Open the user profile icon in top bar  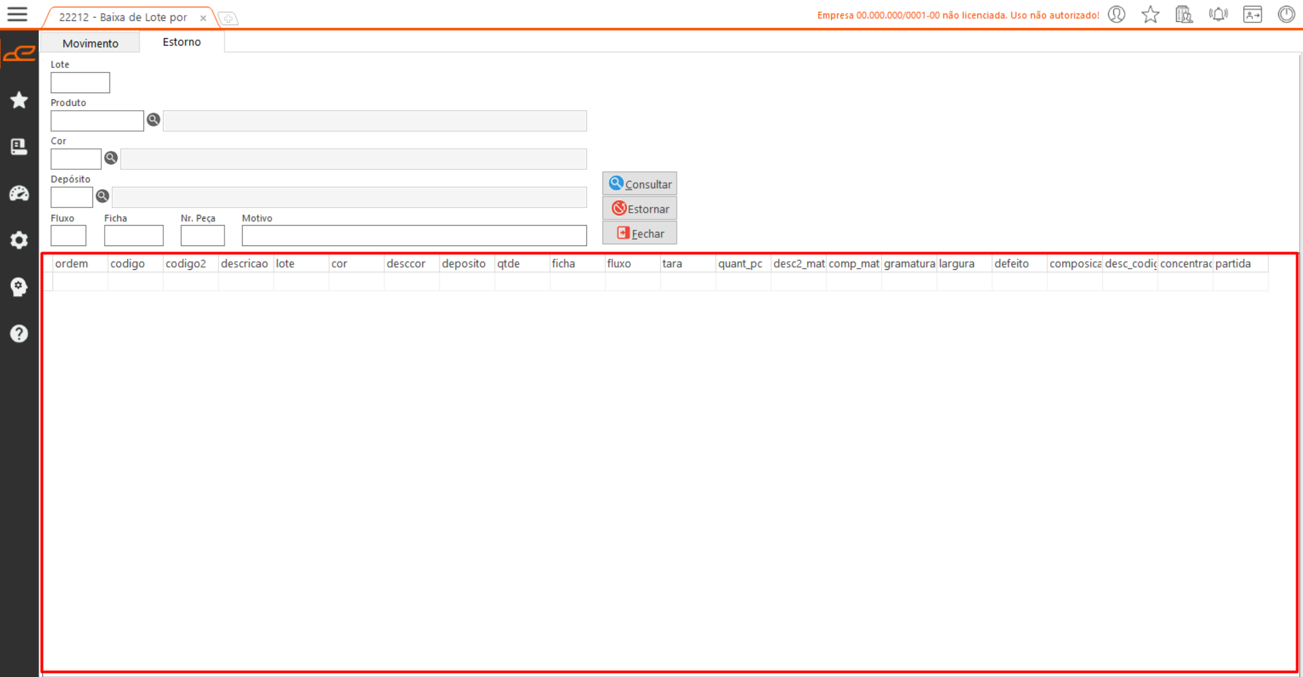pos(1116,14)
